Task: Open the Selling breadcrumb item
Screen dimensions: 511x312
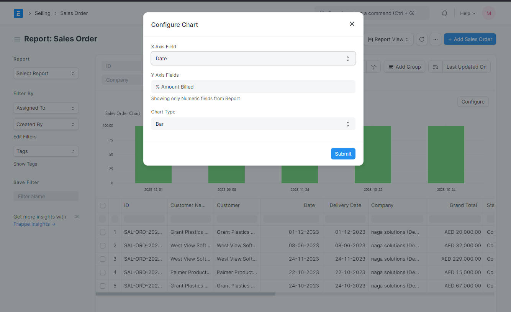Action: click(43, 13)
